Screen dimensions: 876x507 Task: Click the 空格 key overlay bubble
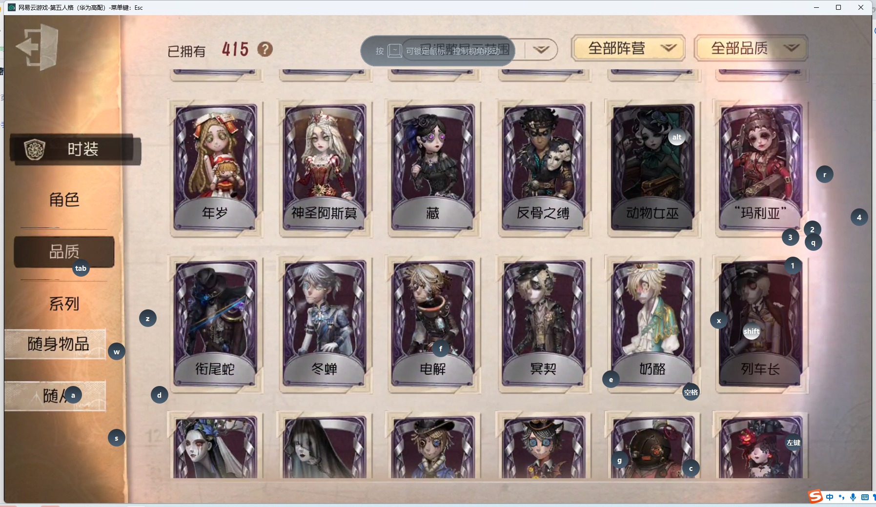[x=691, y=392]
